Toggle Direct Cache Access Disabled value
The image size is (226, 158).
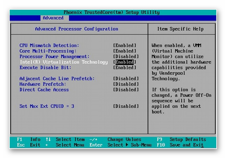[126, 90]
